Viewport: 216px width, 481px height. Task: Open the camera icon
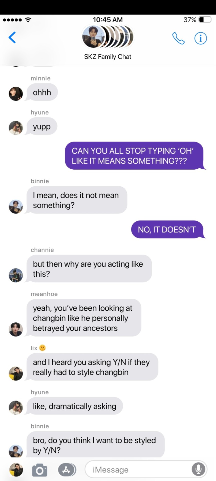[39, 470]
